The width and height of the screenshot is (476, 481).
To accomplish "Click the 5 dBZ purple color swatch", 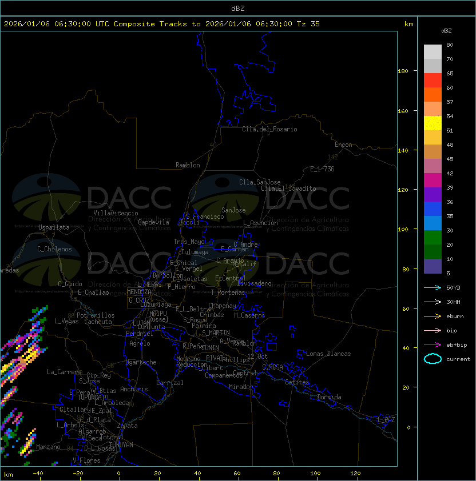I will [433, 266].
